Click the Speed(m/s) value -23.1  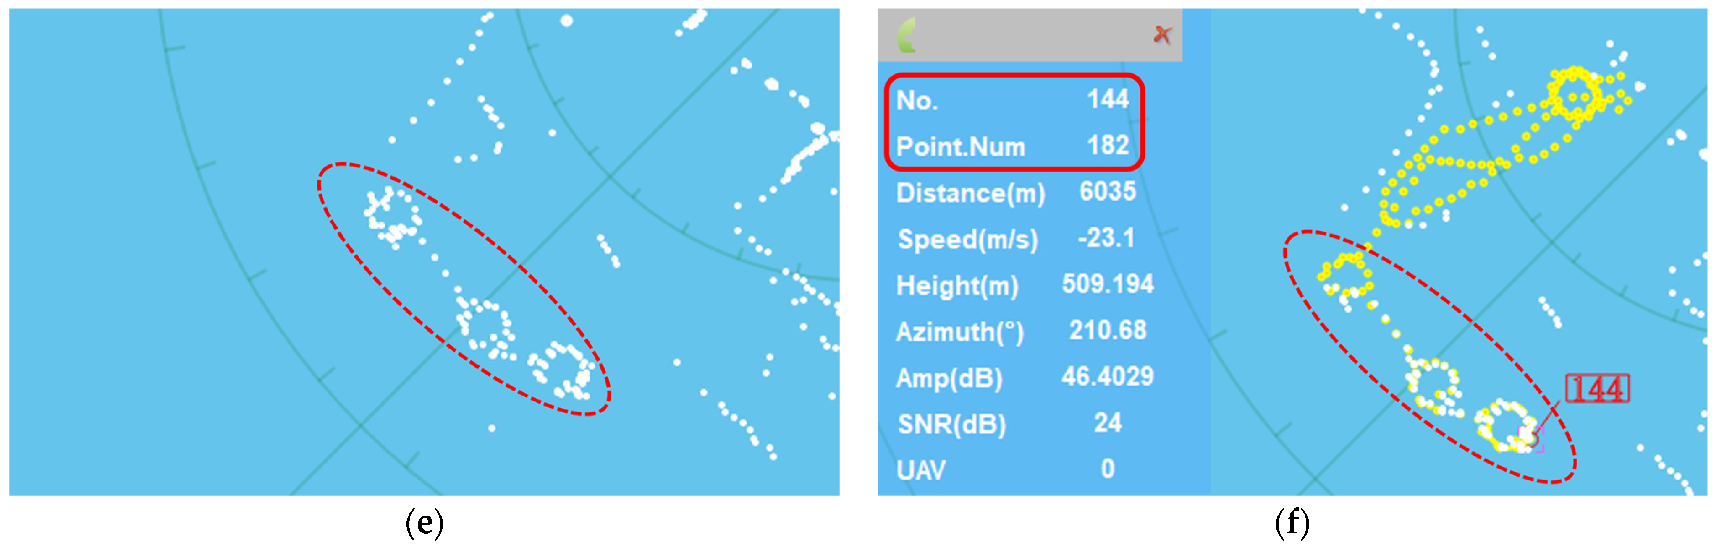click(1106, 238)
